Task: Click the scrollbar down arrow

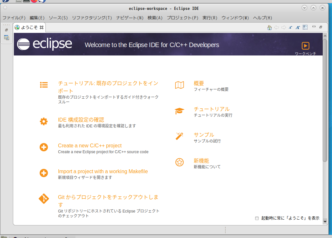Action: 325,222
